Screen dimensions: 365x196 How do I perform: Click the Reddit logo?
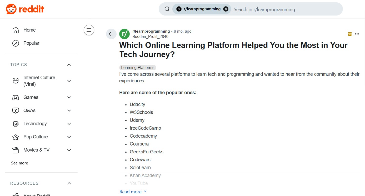click(x=25, y=9)
